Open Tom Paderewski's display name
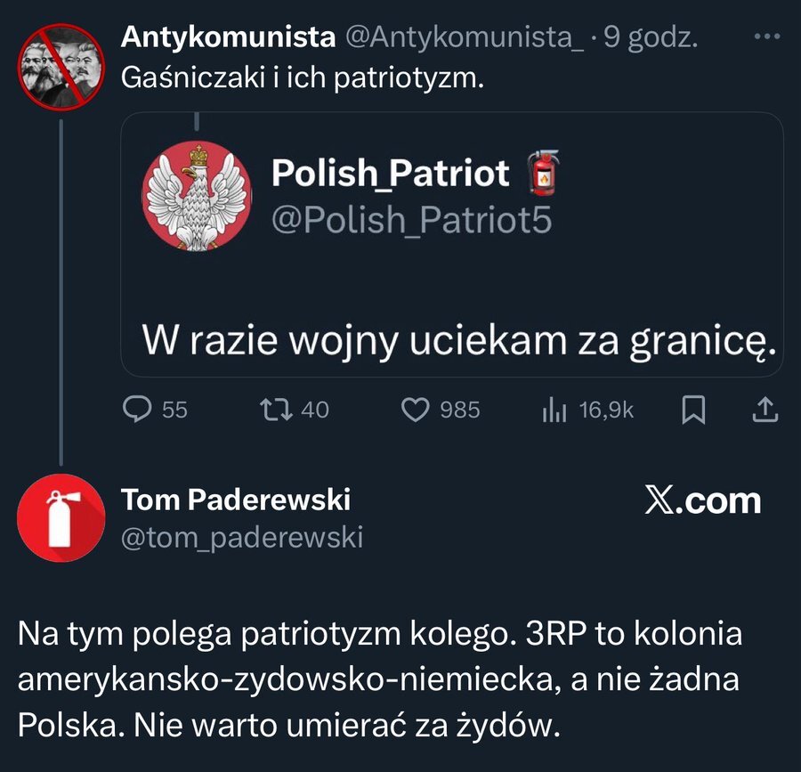This screenshot has width=801, height=772. (236, 500)
